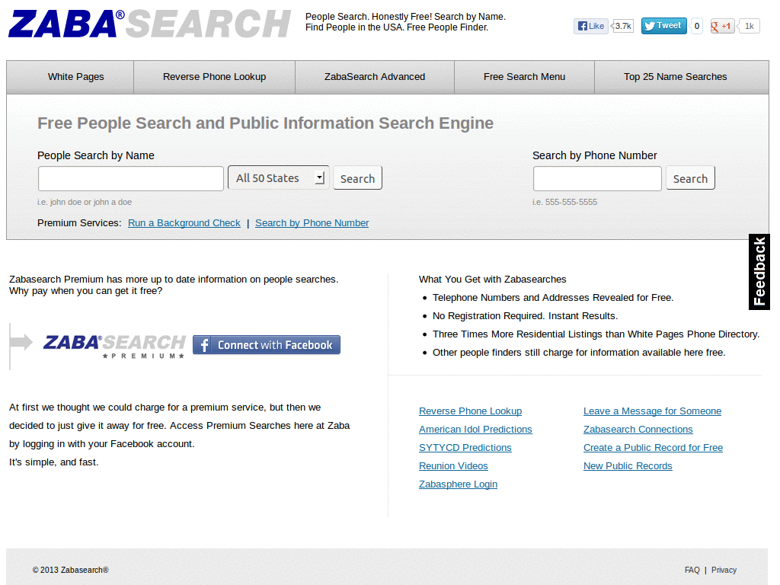The height and width of the screenshot is (585, 780).
Task: Click the 'i.e. 555-555-5555' hint text
Action: (564, 202)
